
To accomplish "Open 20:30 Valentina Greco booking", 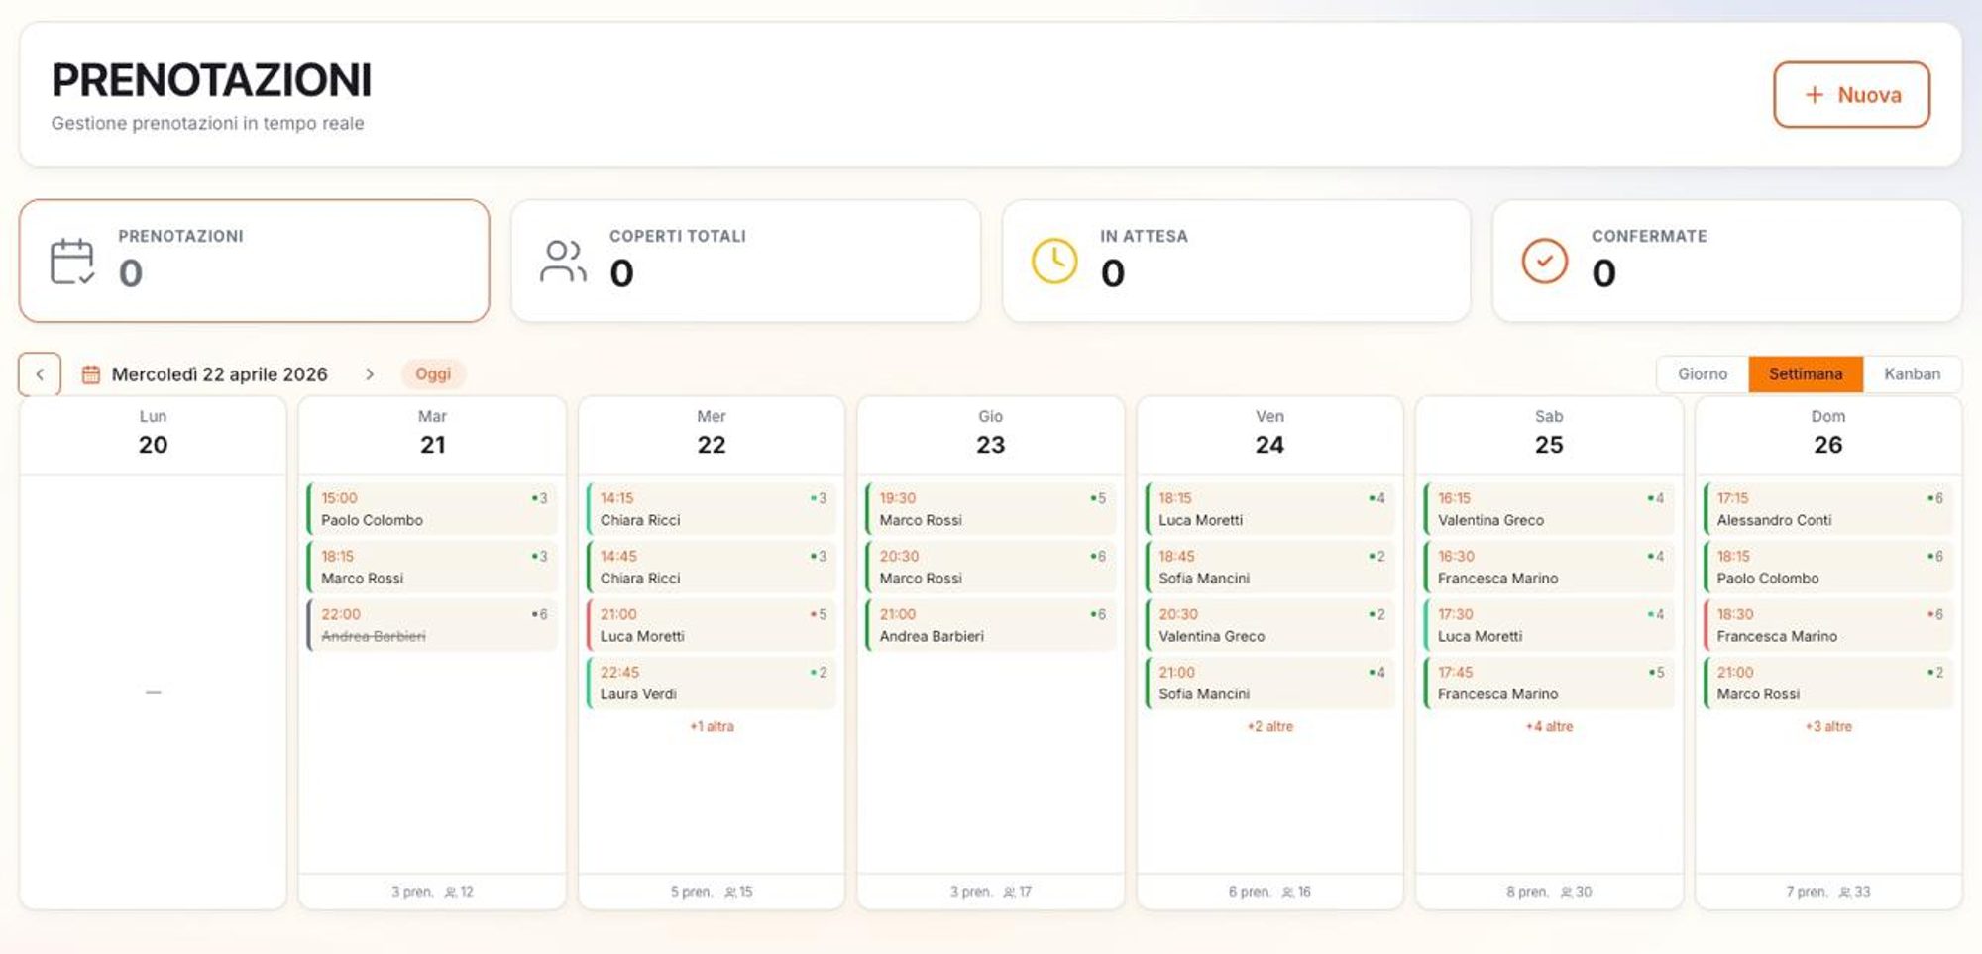I will [x=1270, y=625].
